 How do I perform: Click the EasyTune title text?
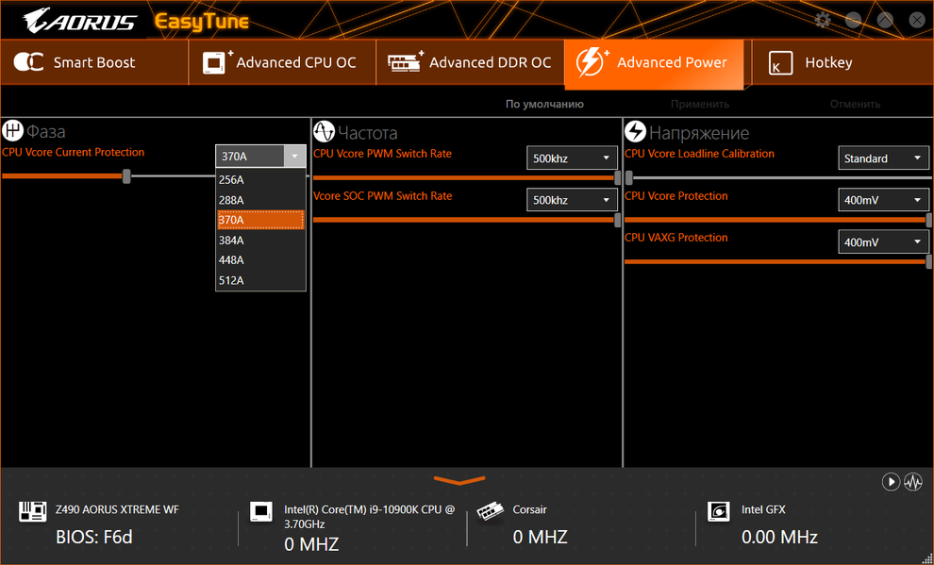click(x=202, y=22)
